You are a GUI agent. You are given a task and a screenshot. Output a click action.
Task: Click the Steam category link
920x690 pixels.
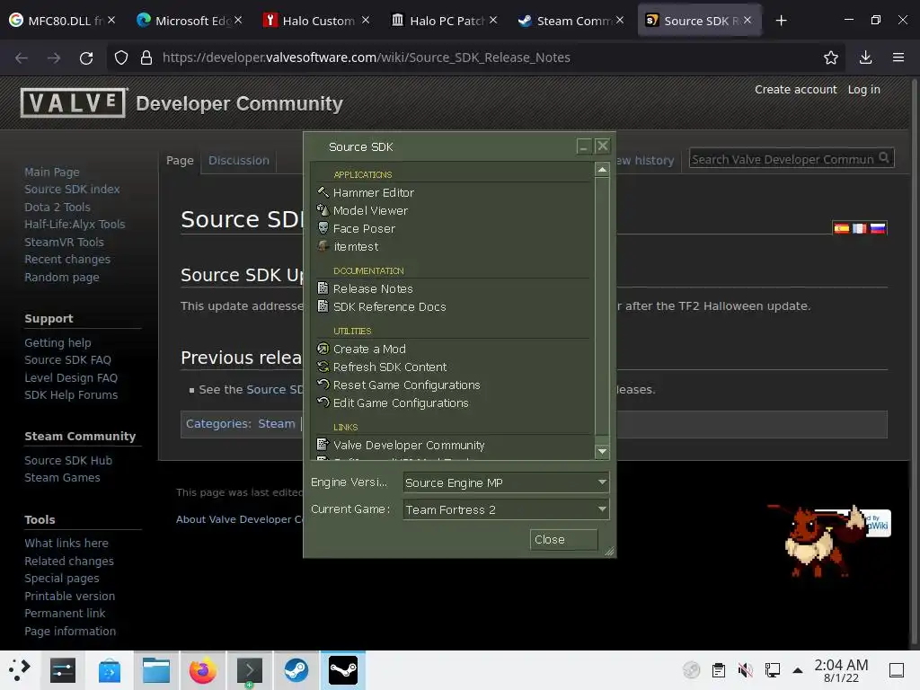pyautogui.click(x=277, y=424)
